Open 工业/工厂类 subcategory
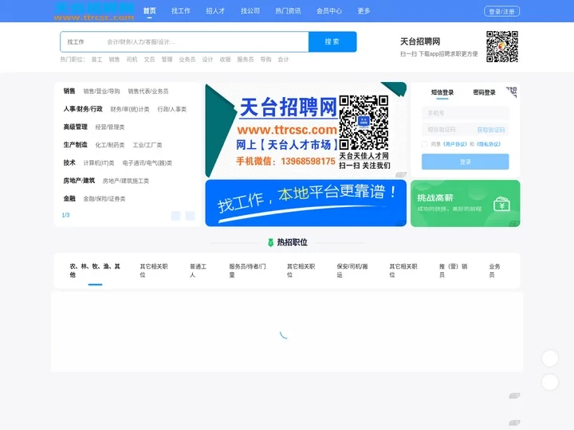Viewport: 574px width, 430px height. click(147, 145)
